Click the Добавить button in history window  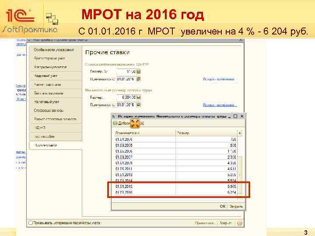121,123
